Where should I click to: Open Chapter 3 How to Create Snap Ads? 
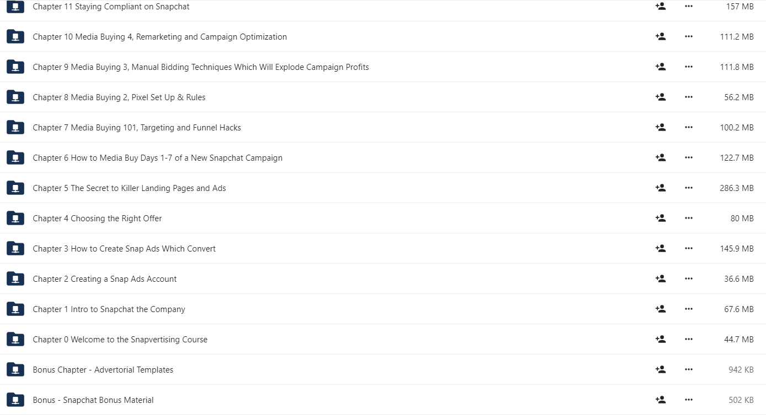(124, 249)
